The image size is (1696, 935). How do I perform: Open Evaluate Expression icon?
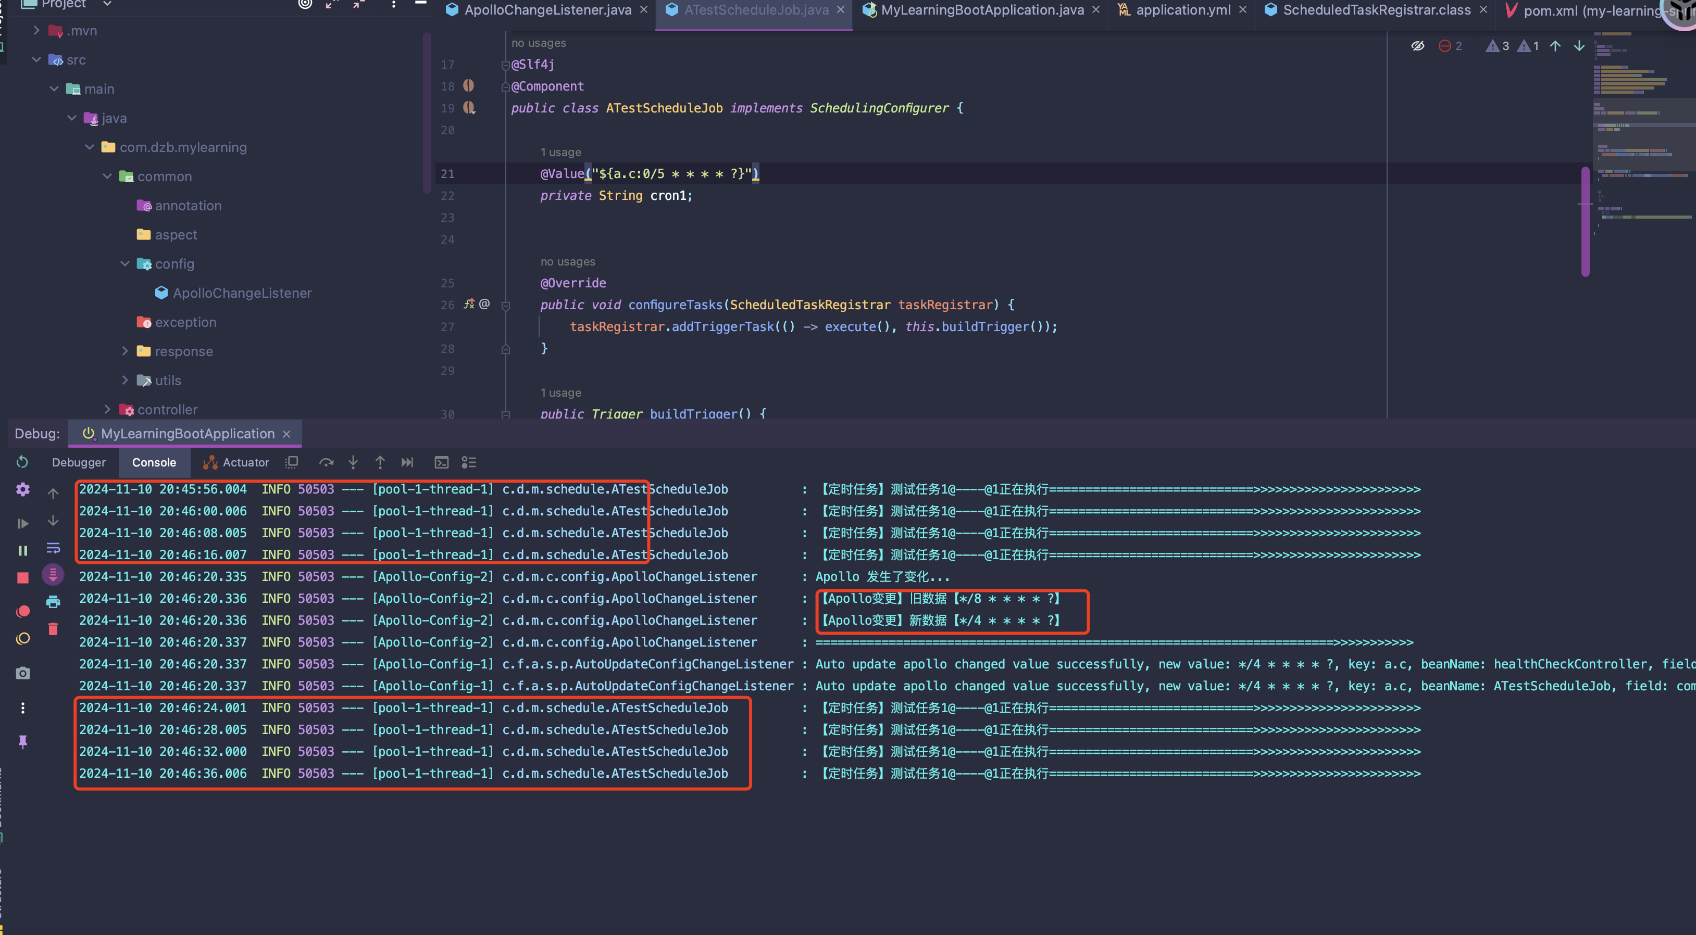click(442, 463)
